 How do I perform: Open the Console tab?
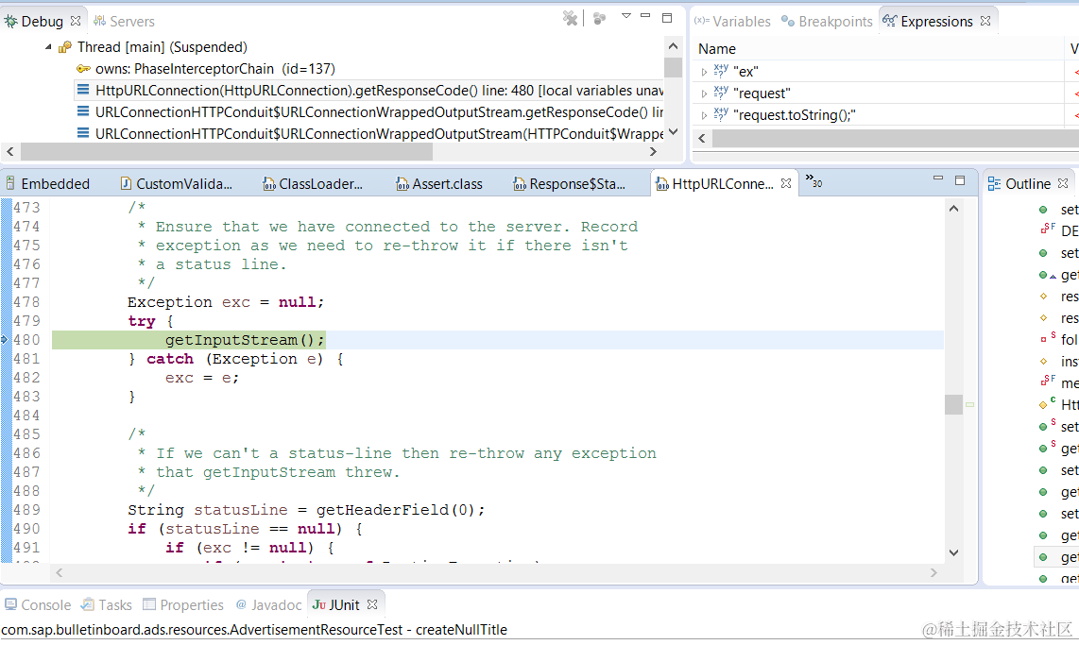click(38, 605)
